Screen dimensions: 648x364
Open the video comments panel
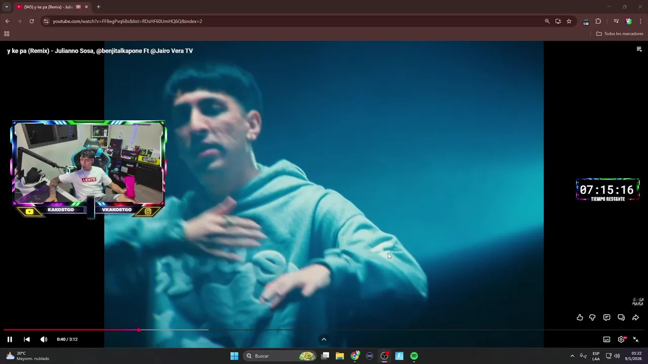click(x=606, y=317)
